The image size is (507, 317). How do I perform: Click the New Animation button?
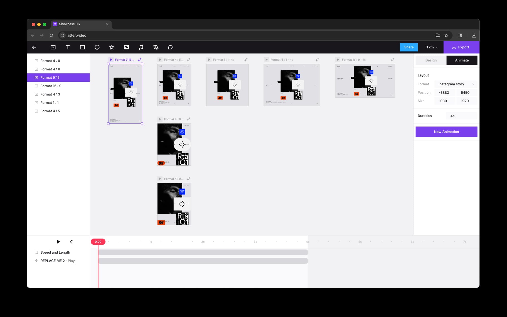pyautogui.click(x=446, y=132)
